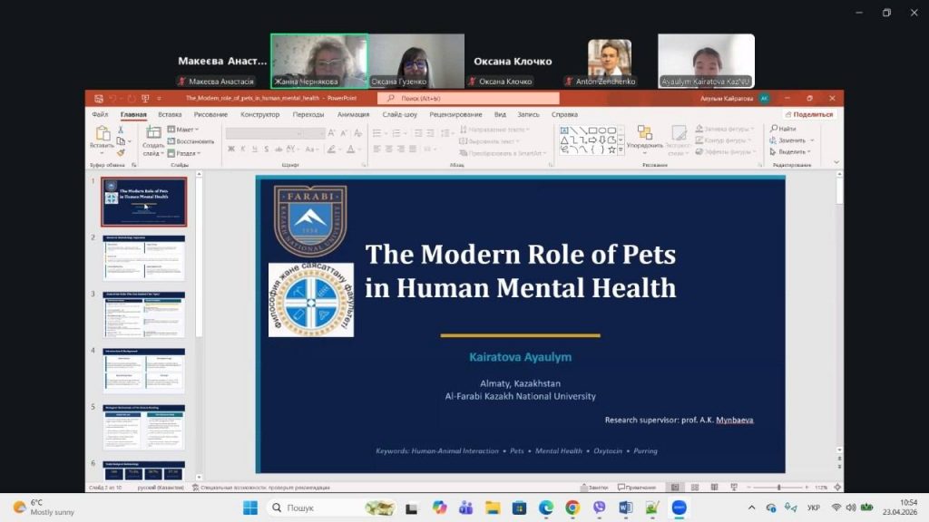The image size is (929, 522).
Task: Expand the Section (Раздел) dropdown
Action: (184, 153)
